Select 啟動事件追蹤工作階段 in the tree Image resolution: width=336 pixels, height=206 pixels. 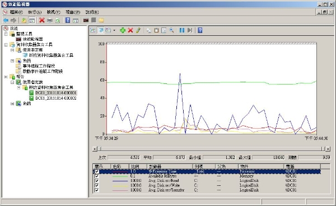pos(43,71)
